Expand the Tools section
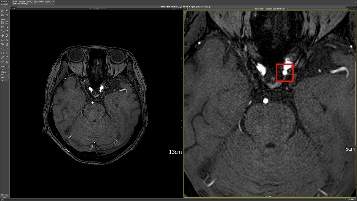 (x=4, y=77)
